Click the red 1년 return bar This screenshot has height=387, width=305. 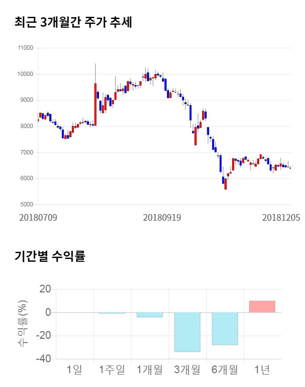pyautogui.click(x=262, y=307)
